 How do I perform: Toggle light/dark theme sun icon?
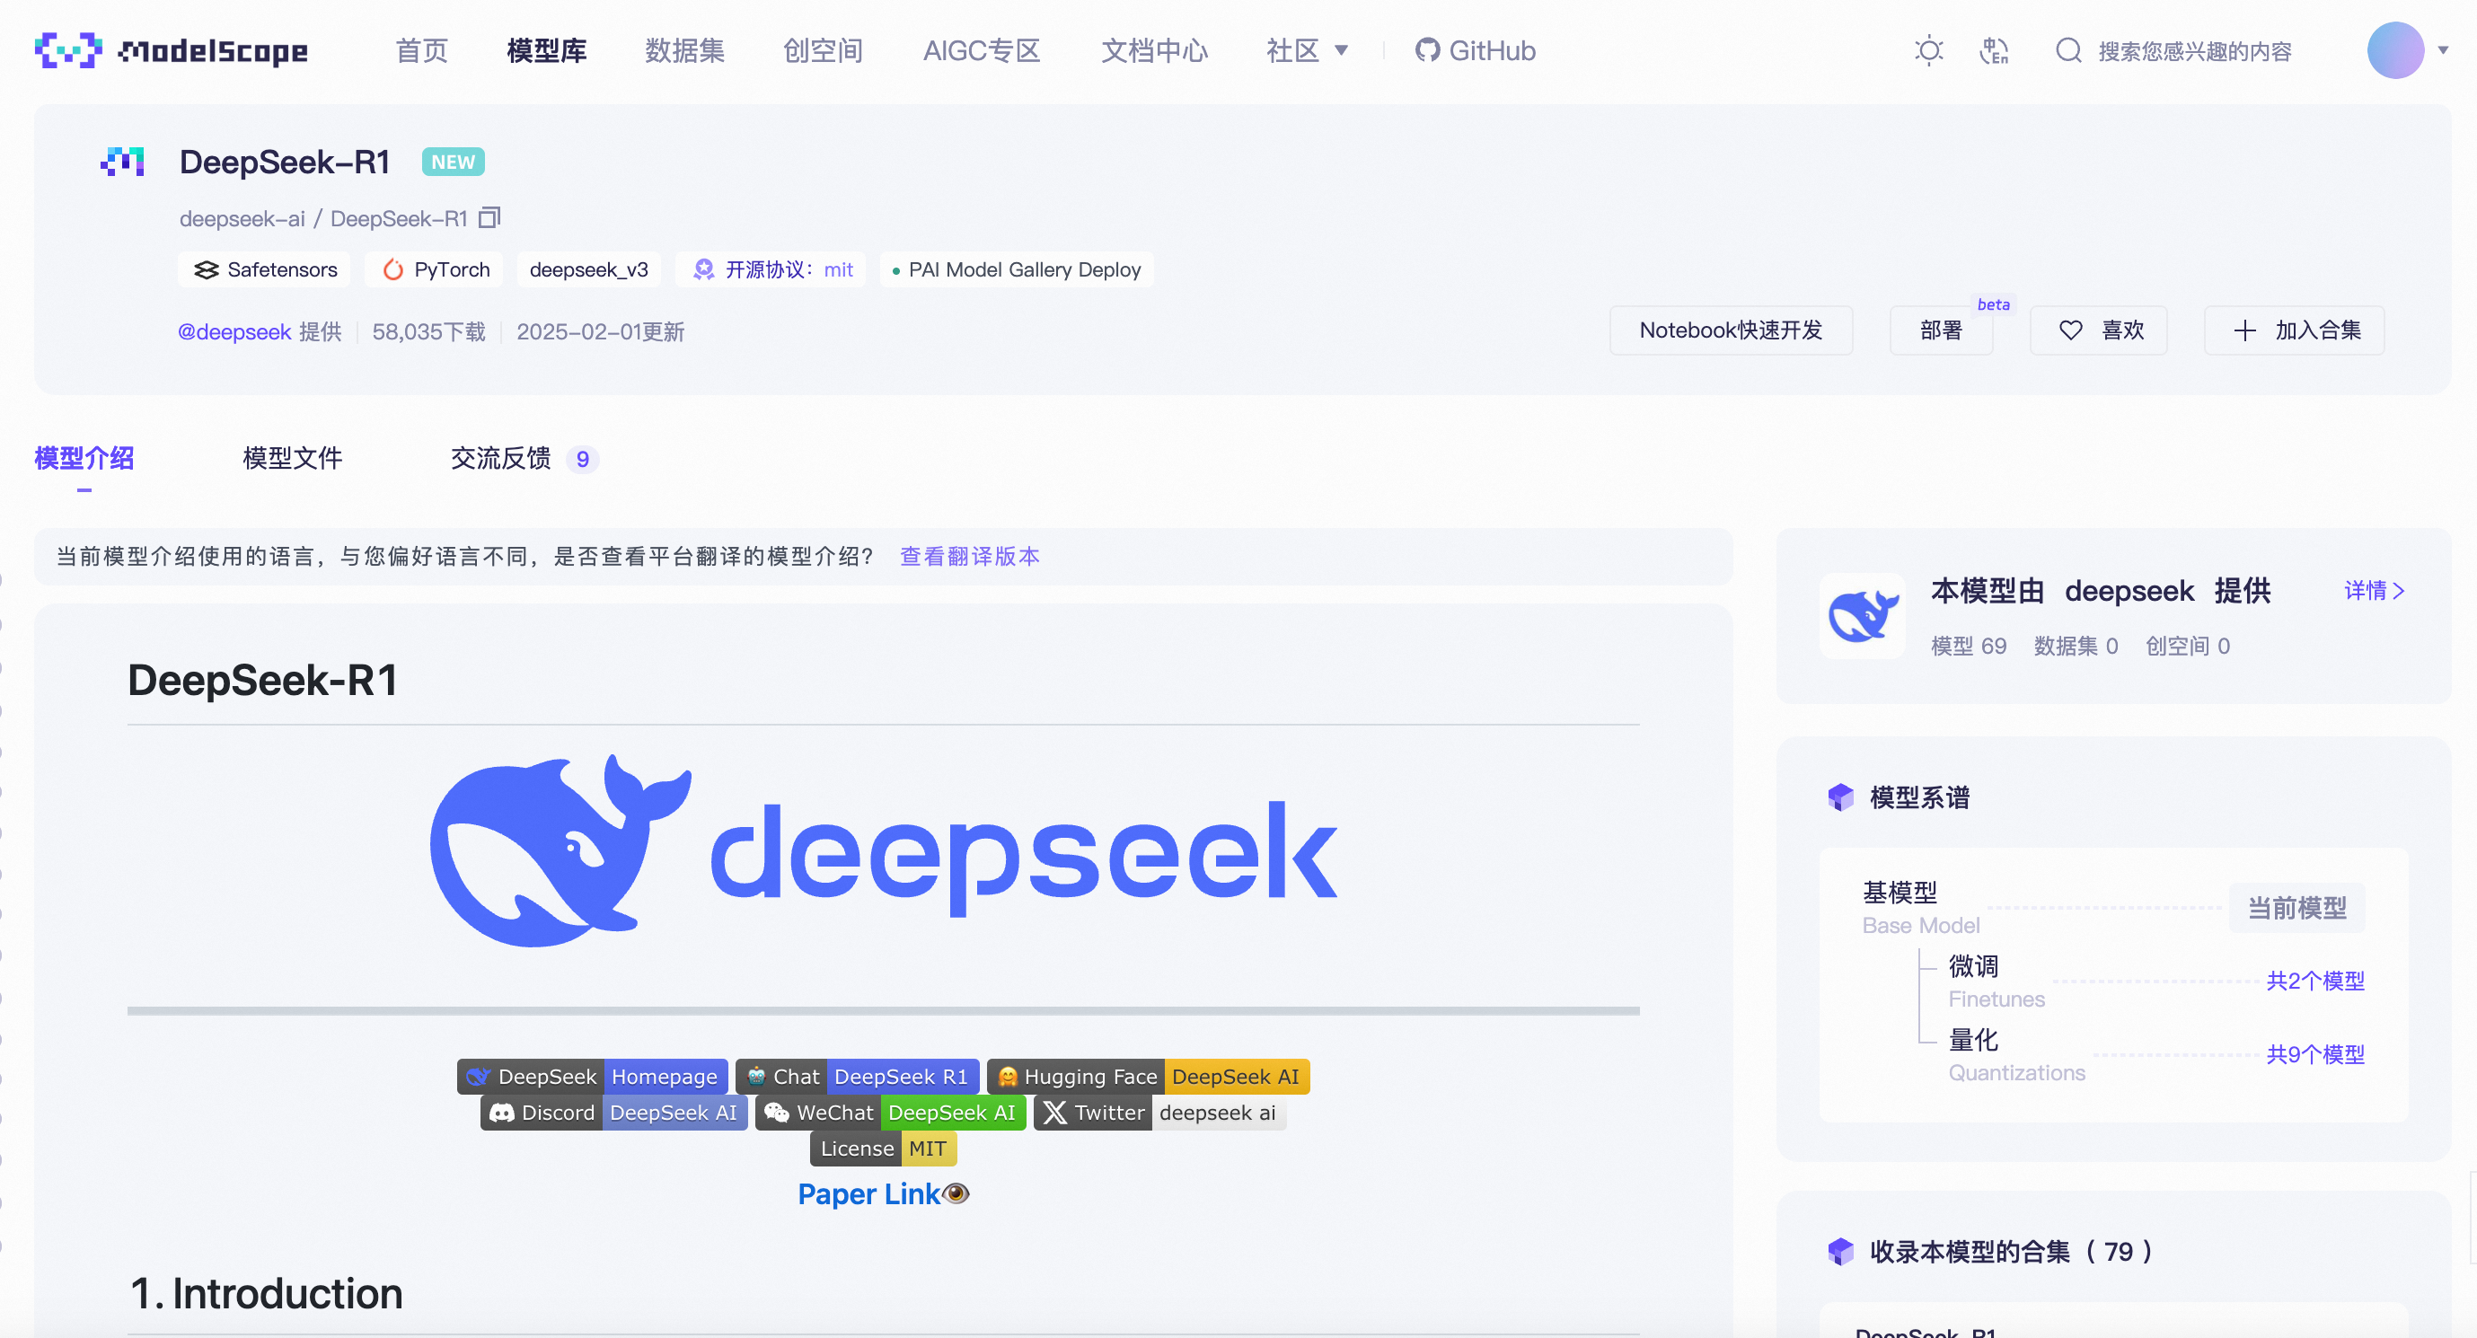pyautogui.click(x=1928, y=50)
